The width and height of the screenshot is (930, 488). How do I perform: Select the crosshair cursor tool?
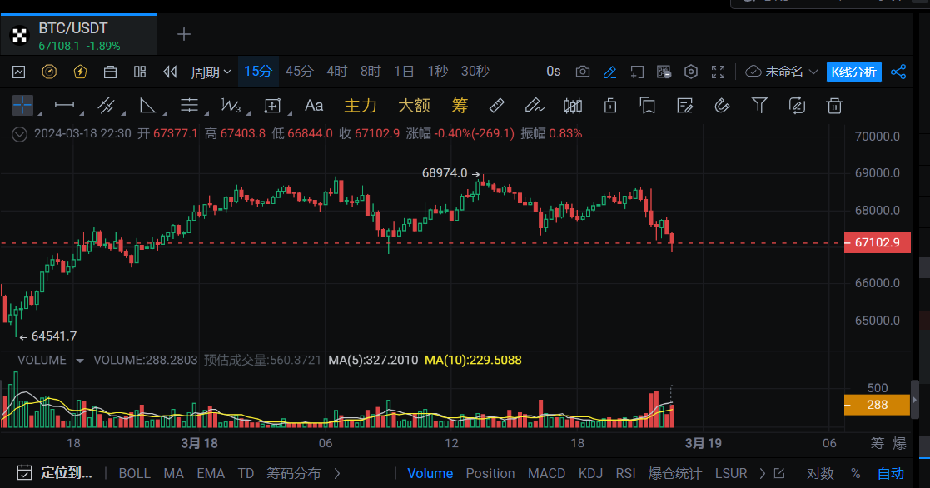(x=22, y=105)
